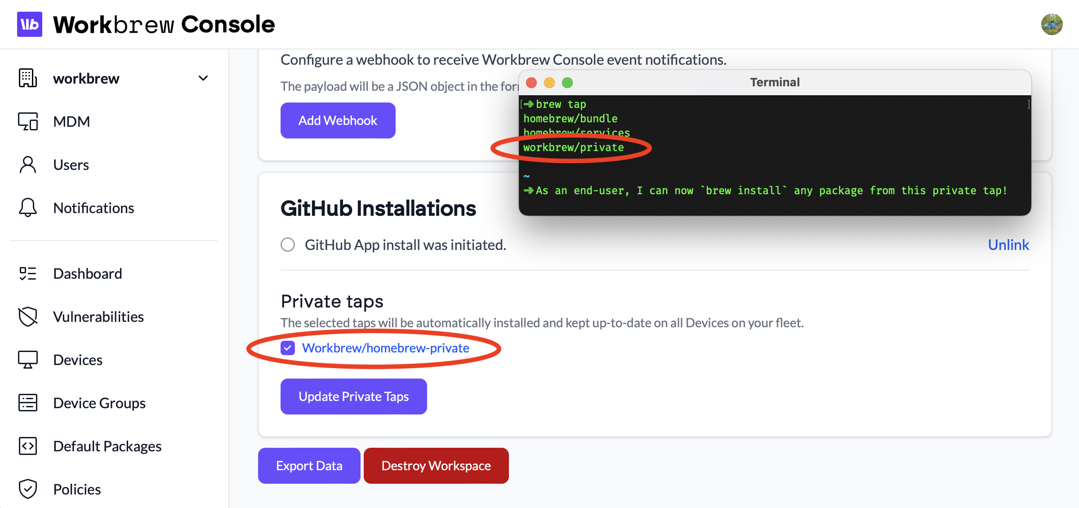Click the Vulnerabilities shield icon

pyautogui.click(x=28, y=316)
